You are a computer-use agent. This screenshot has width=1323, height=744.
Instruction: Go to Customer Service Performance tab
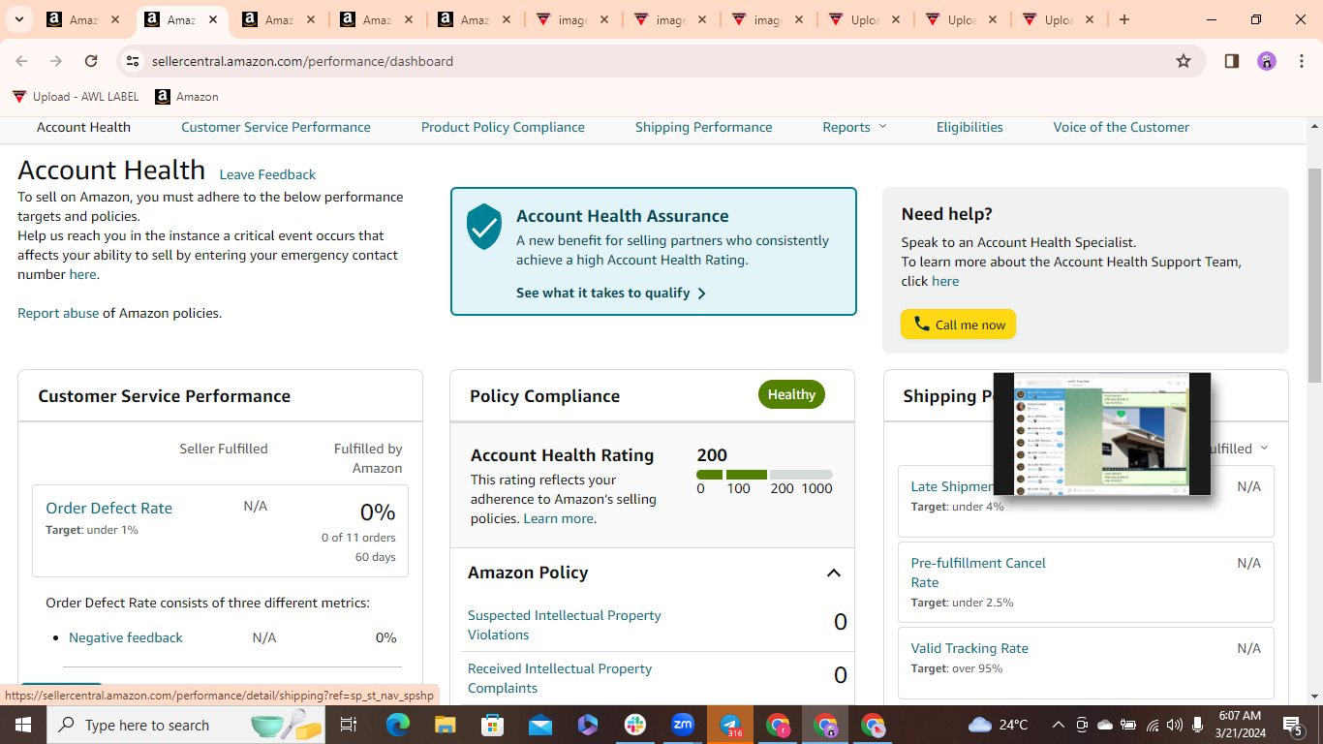[x=276, y=127]
